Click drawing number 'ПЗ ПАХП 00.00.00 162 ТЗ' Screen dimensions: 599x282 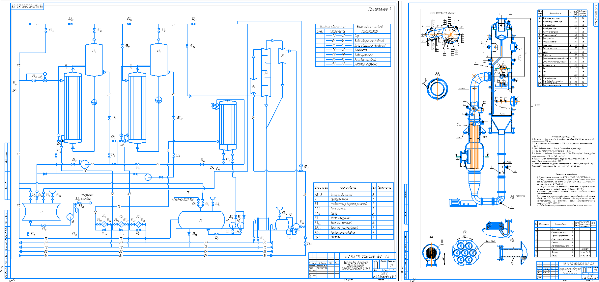(x=367, y=256)
